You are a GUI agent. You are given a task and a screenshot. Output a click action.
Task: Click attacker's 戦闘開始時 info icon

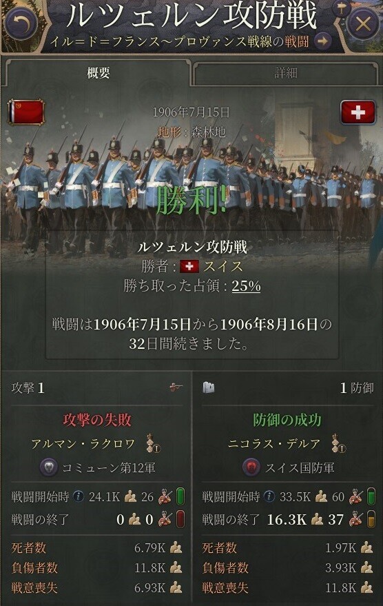tap(79, 496)
